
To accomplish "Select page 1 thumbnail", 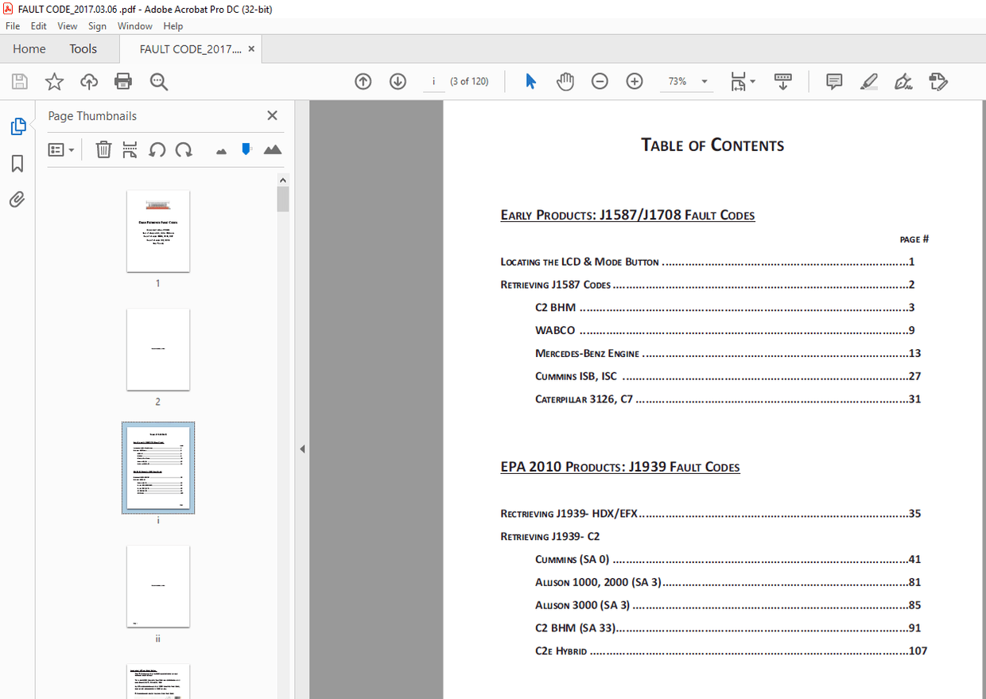I will (x=158, y=231).
